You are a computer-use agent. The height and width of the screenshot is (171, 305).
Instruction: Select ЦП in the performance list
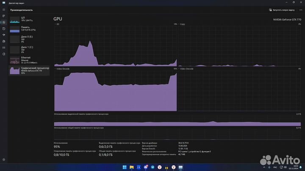point(29,19)
